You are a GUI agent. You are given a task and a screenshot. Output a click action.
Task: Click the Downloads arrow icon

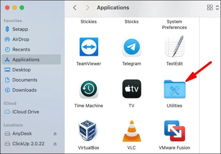pos(7,90)
